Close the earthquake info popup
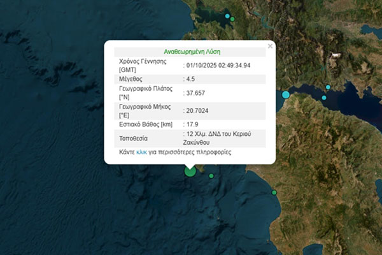This screenshot has height=255, width=382. pyautogui.click(x=270, y=46)
